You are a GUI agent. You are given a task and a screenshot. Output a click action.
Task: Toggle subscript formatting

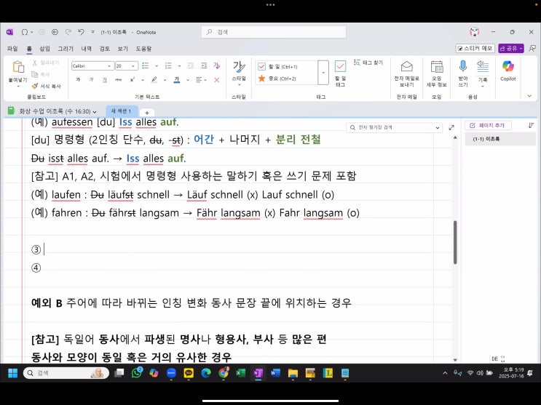132,80
